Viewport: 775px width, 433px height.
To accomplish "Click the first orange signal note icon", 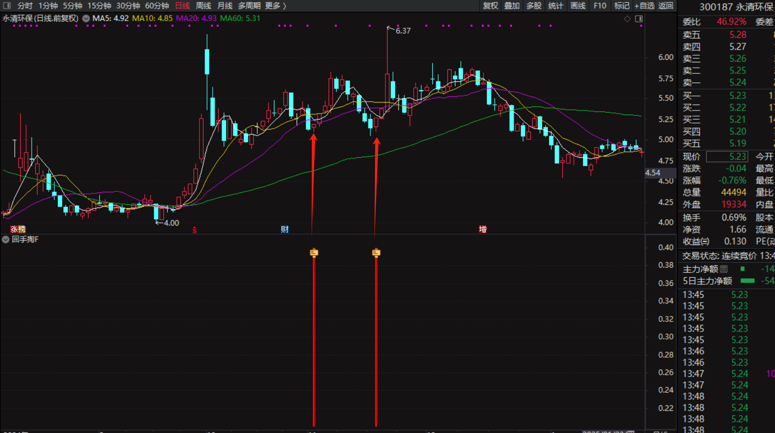I will click(x=314, y=253).
